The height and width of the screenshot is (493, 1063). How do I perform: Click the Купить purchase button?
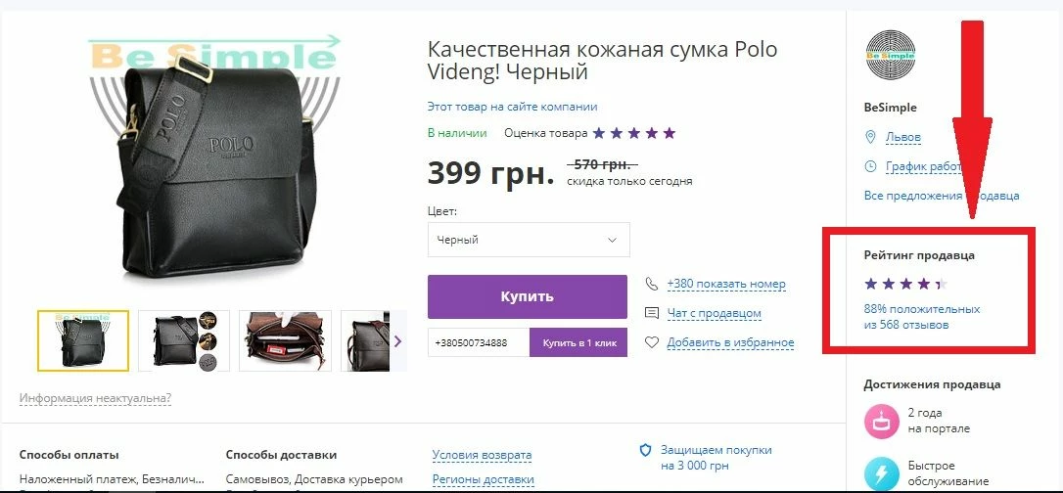click(x=528, y=296)
